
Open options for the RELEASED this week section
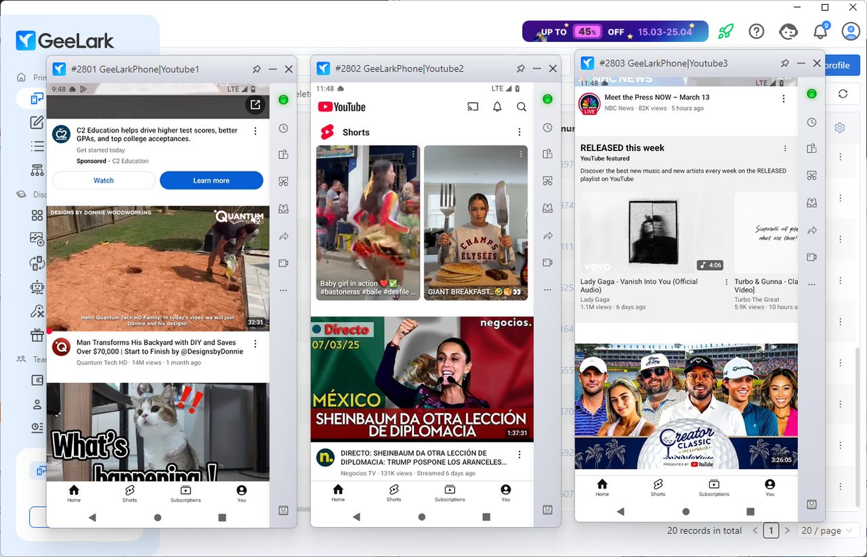[x=785, y=148]
